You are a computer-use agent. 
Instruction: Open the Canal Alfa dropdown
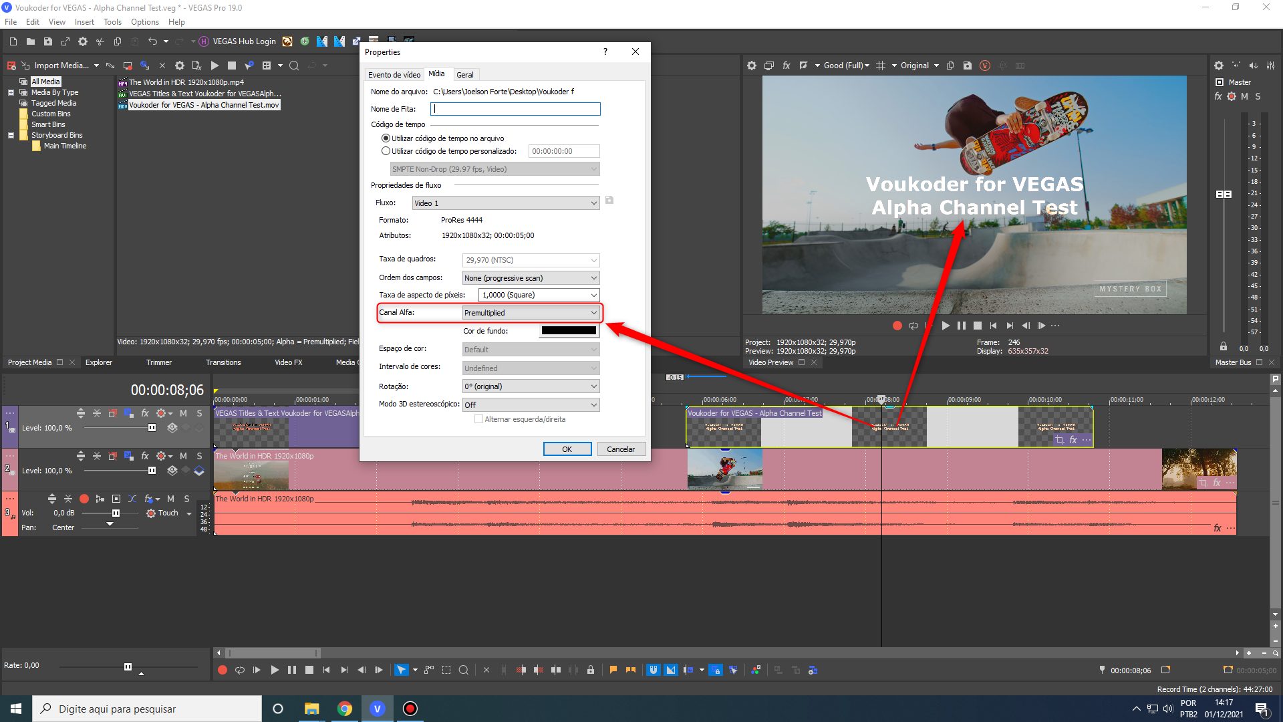point(531,313)
